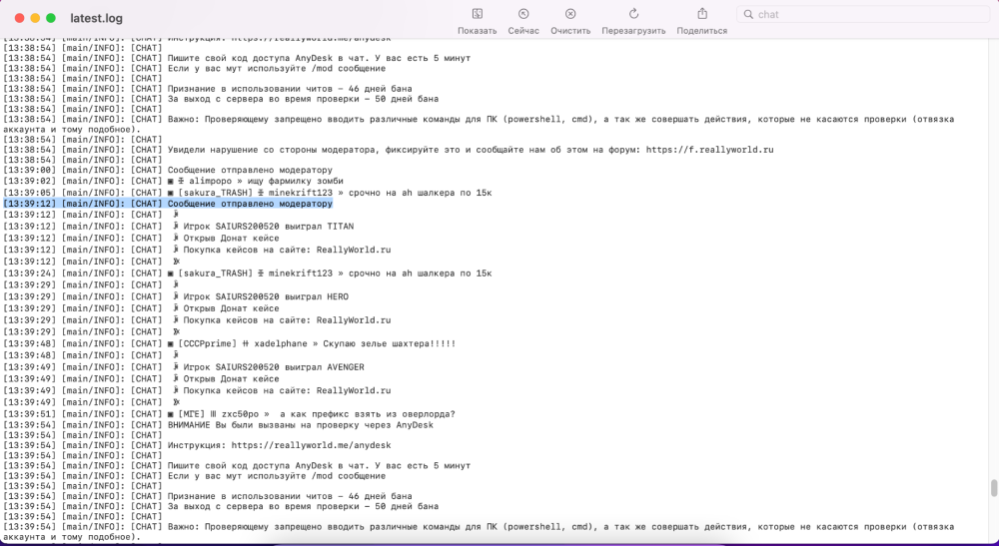This screenshot has width=999, height=546.
Task: Select 13:38:54 line "Если у вас мут"
Action: 195,68
